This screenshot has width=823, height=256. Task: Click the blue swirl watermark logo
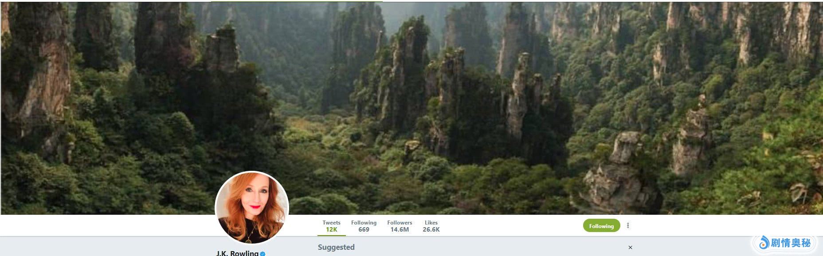tap(764, 243)
